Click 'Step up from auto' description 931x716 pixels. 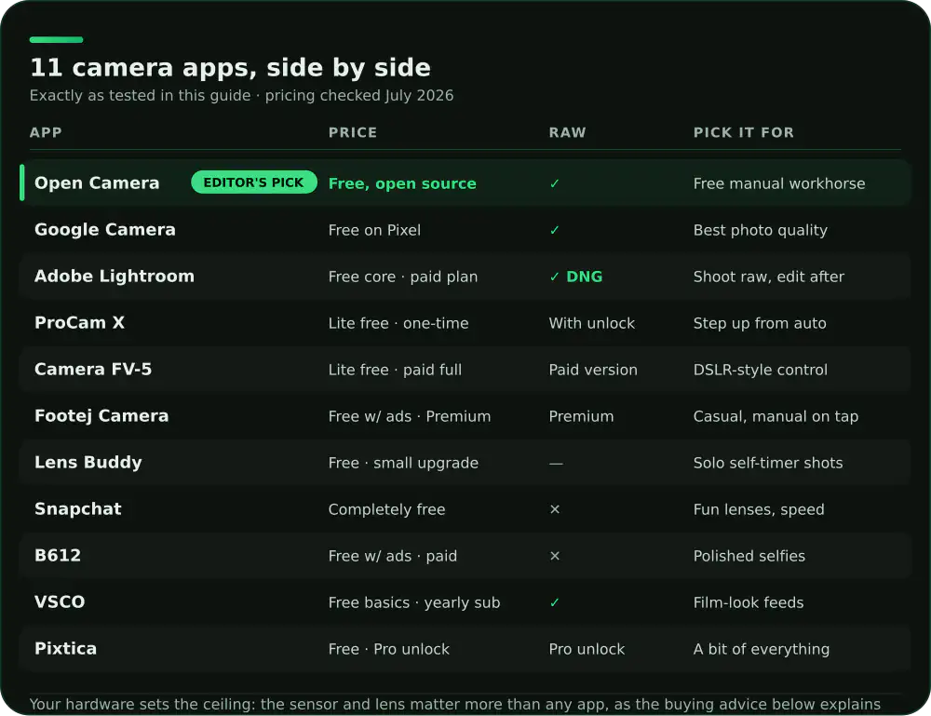click(760, 323)
